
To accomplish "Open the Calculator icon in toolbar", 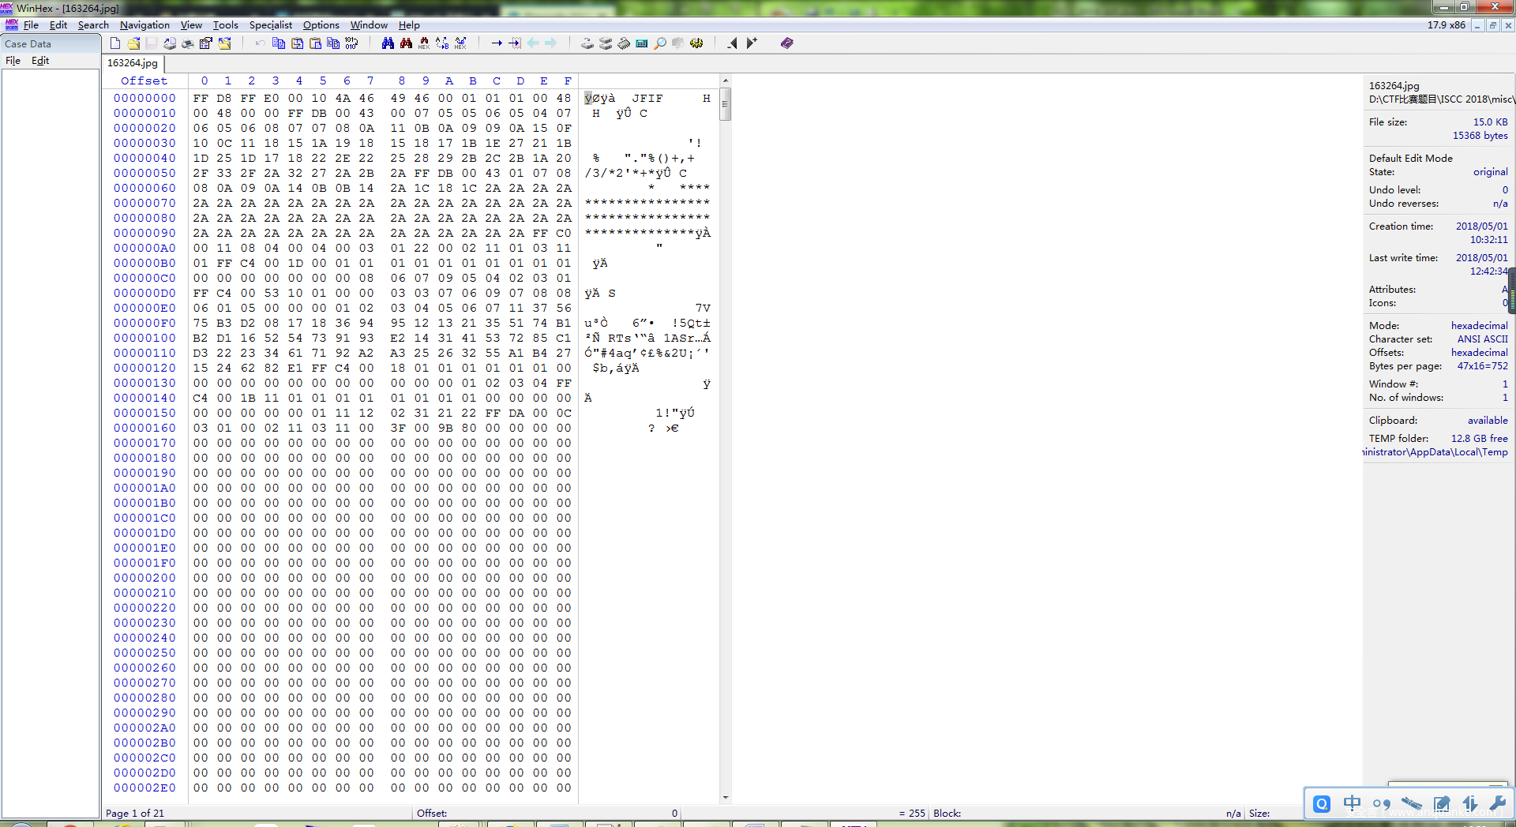I will [x=642, y=43].
